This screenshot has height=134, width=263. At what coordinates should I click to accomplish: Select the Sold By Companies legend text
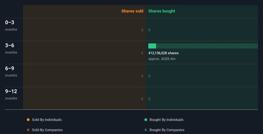[x=47, y=130]
